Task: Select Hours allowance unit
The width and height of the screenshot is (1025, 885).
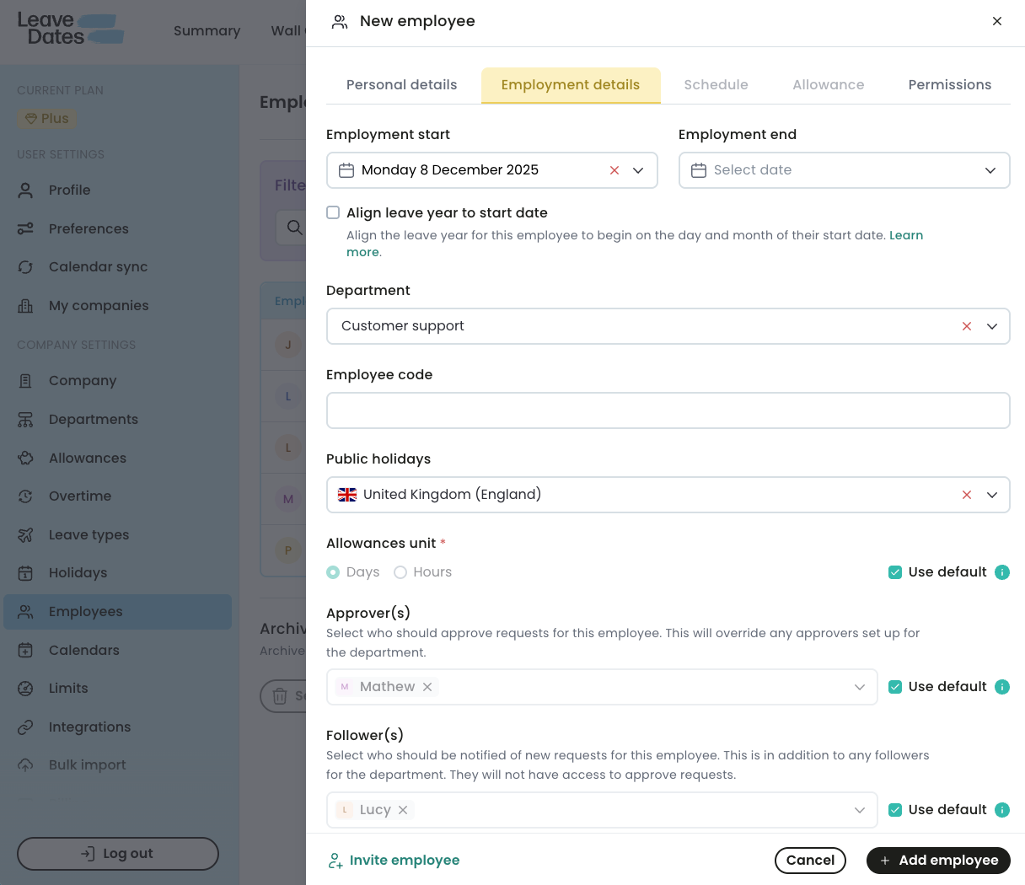Action: point(400,572)
